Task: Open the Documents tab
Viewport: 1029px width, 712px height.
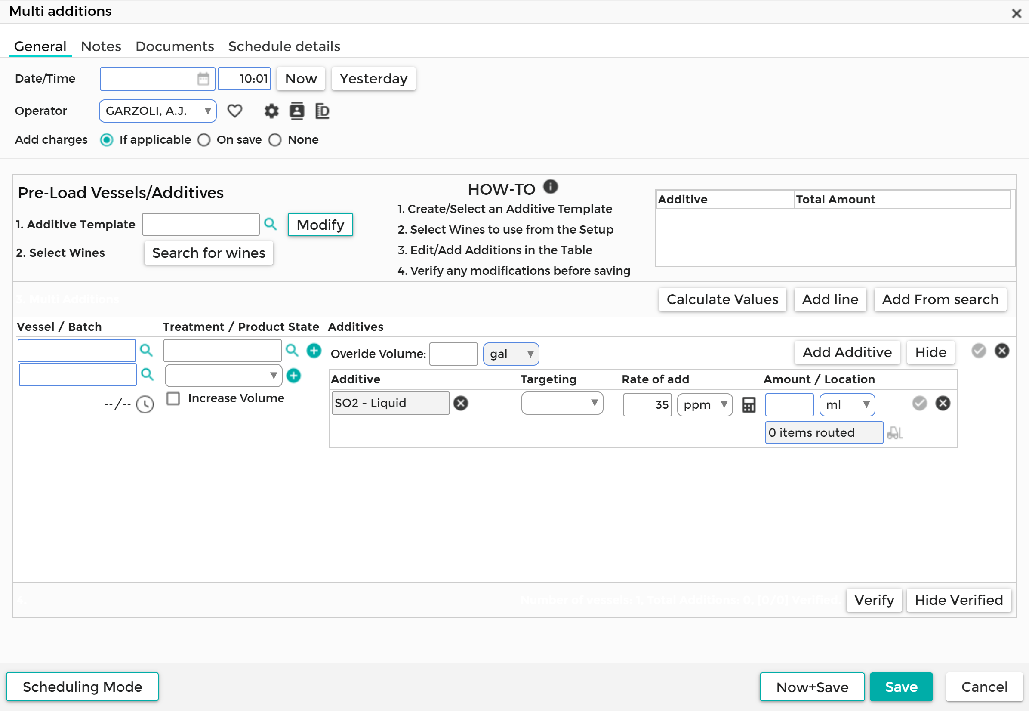Action: click(x=175, y=46)
